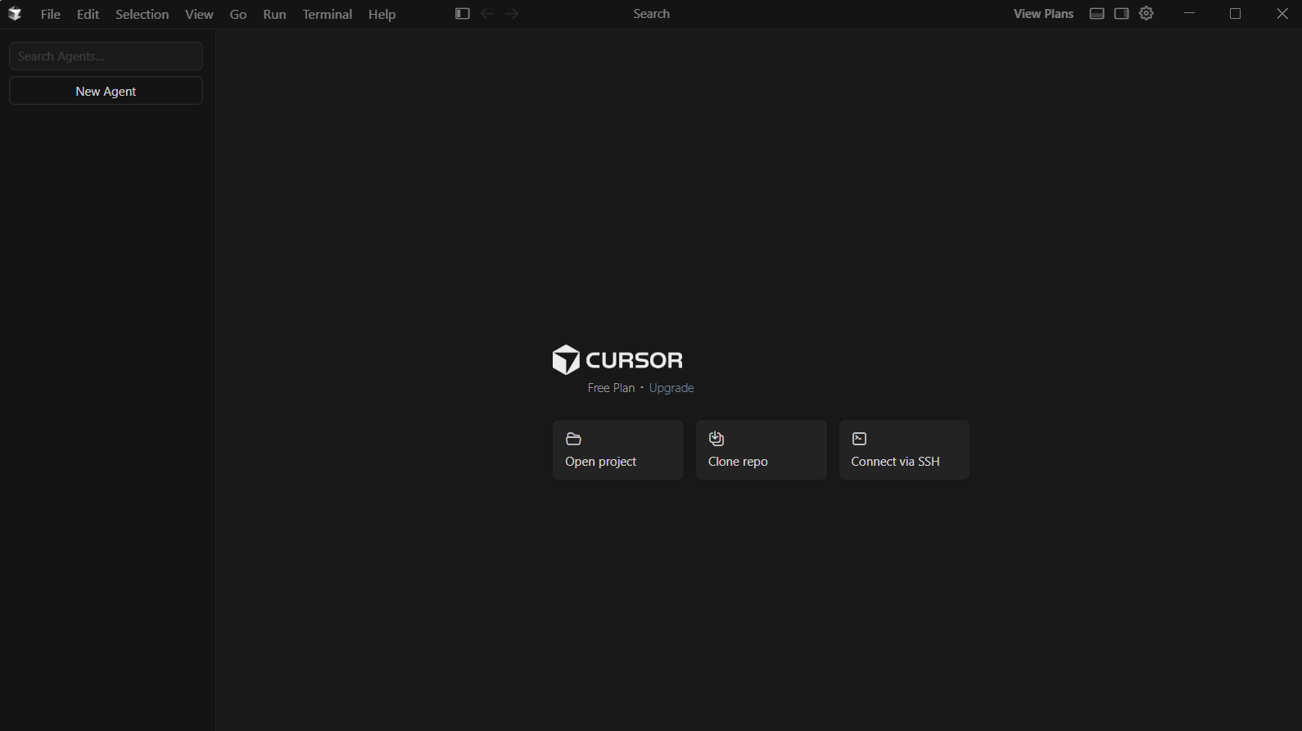Click the Cursor app logo in title bar
This screenshot has width=1302, height=731.
pyautogui.click(x=15, y=14)
